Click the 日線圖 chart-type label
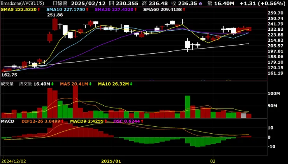 [x=60, y=3]
